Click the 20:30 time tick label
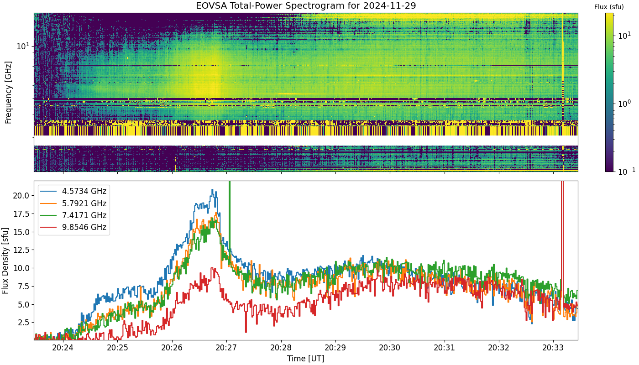 pyautogui.click(x=390, y=348)
